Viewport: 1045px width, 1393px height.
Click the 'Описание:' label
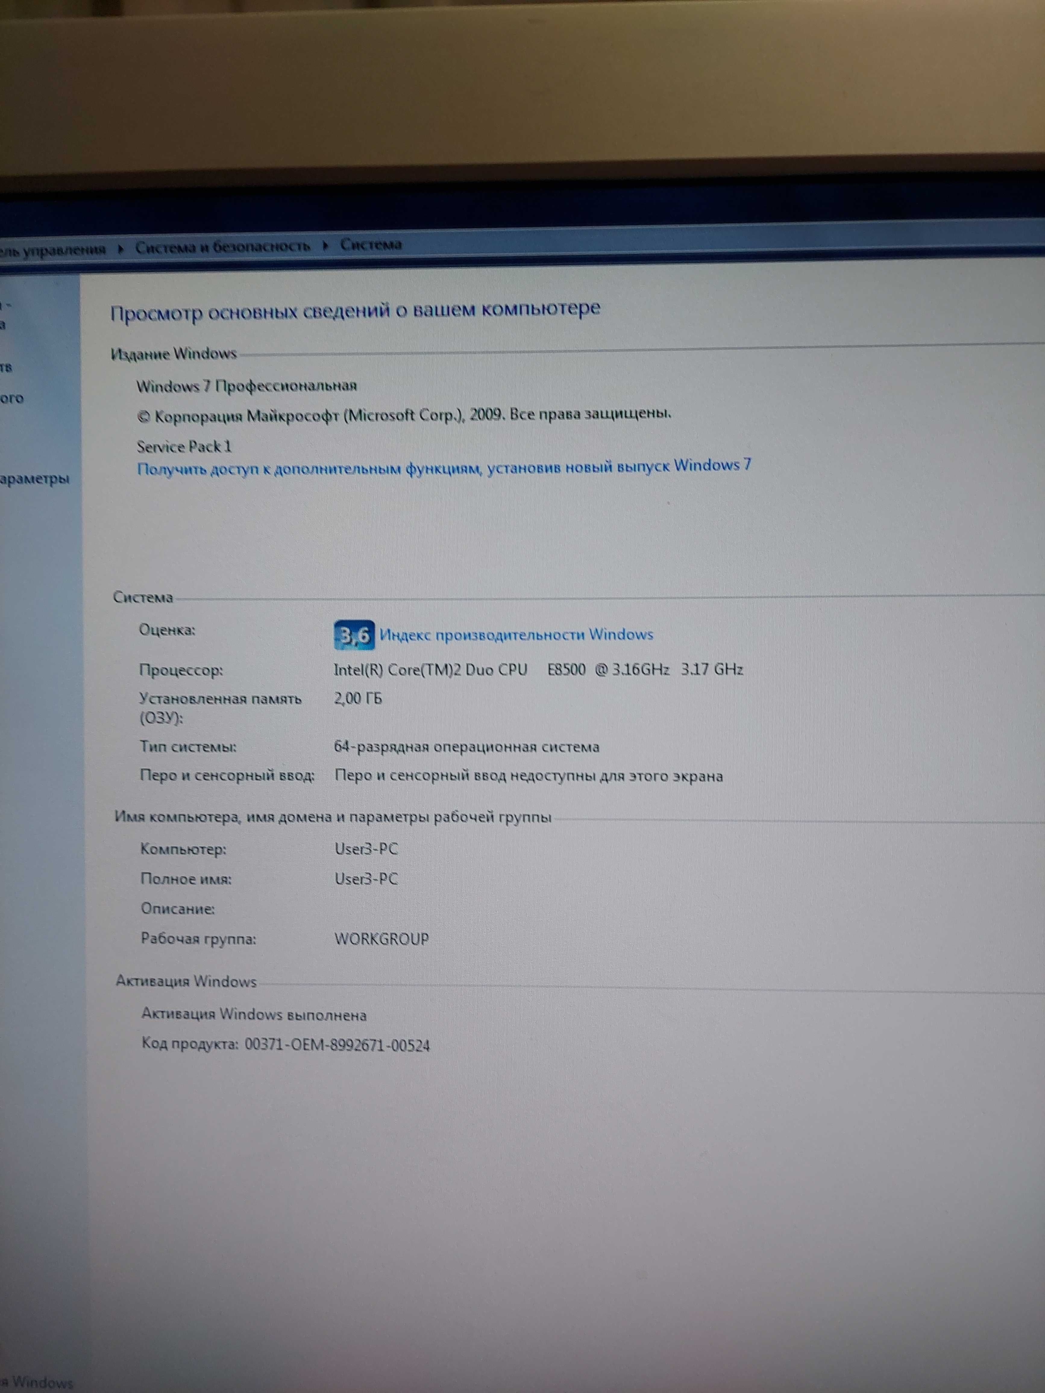[177, 909]
